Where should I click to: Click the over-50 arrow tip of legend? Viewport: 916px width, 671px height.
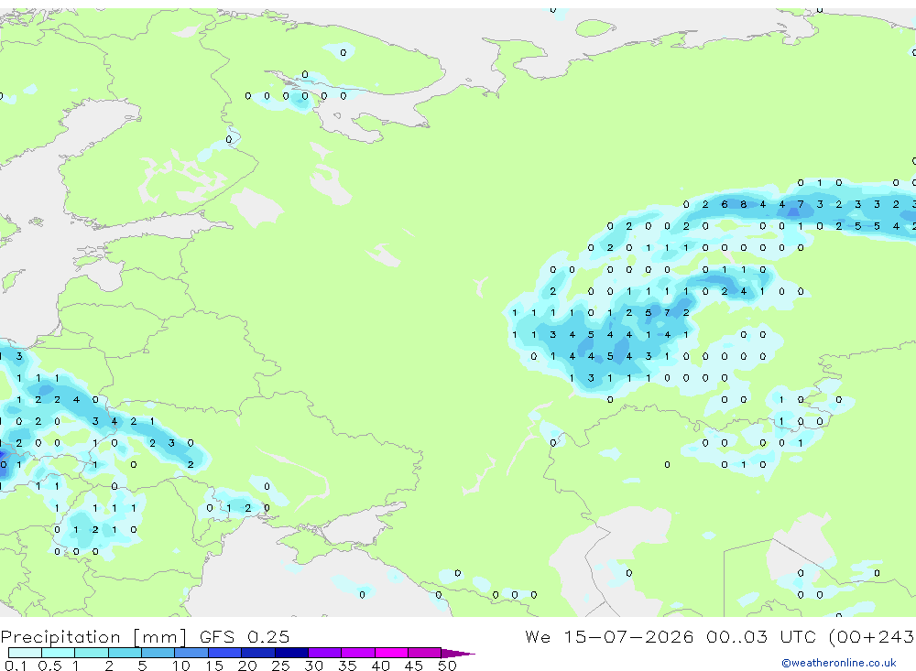(458, 653)
